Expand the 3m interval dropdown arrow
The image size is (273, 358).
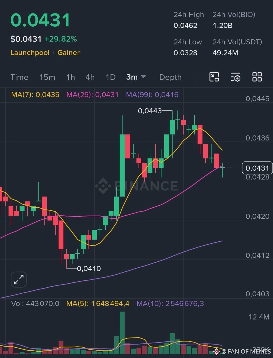click(143, 77)
